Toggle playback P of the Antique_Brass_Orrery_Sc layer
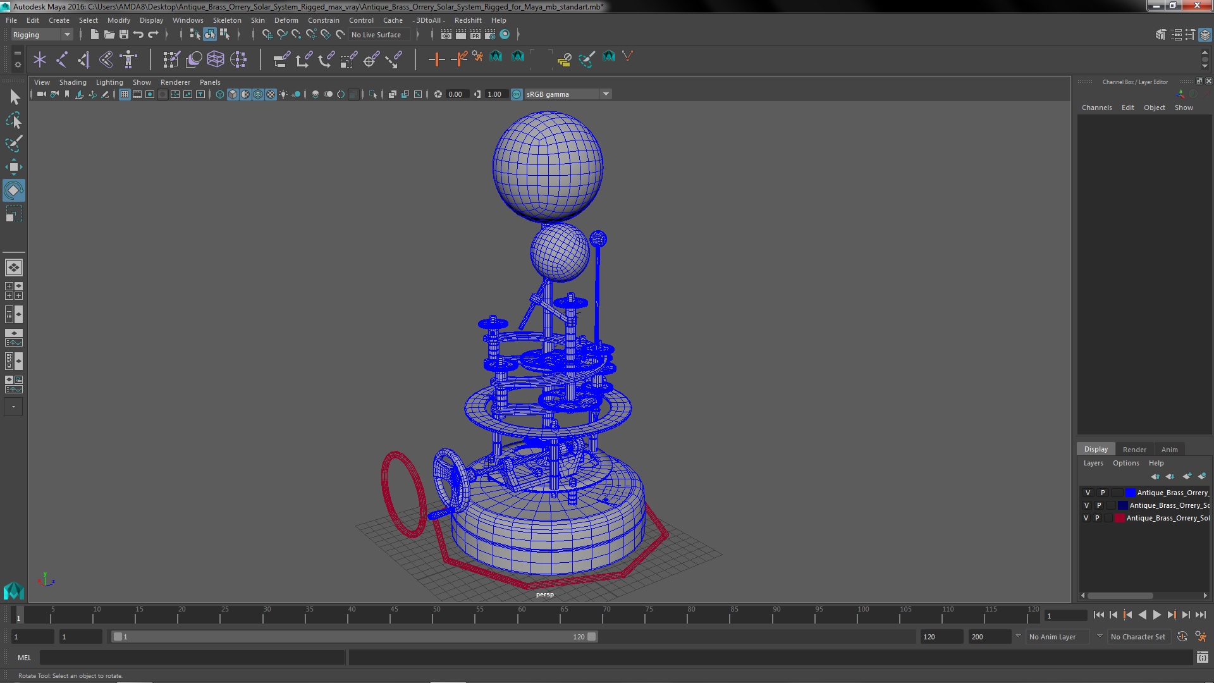This screenshot has height=683, width=1214. coord(1099,505)
